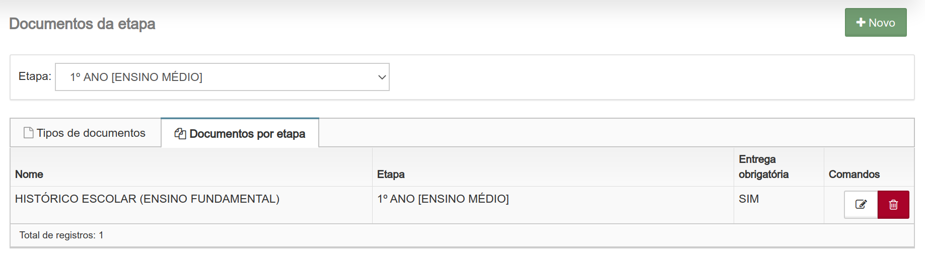Click the 1º ANO [ENSINO MÉDIO] table cell
The width and height of the screenshot is (925, 259).
point(443,199)
